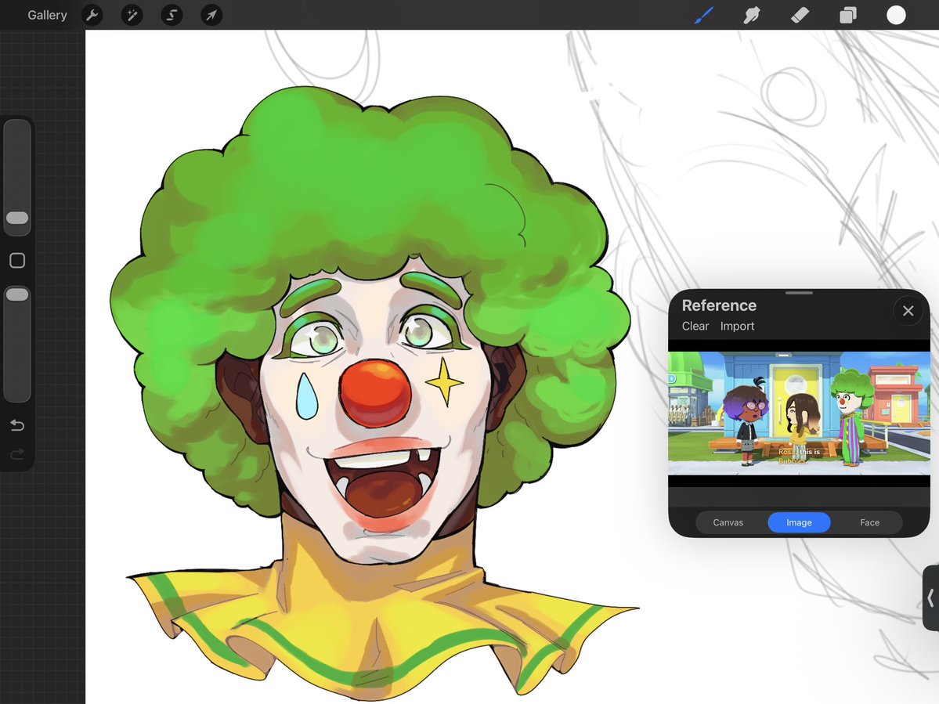Return to the Gallery
This screenshot has height=704, width=939.
tap(47, 15)
